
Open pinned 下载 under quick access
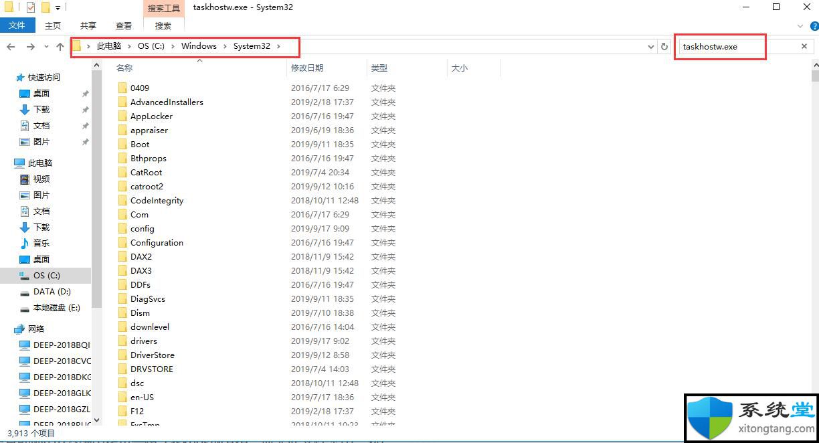tap(41, 110)
